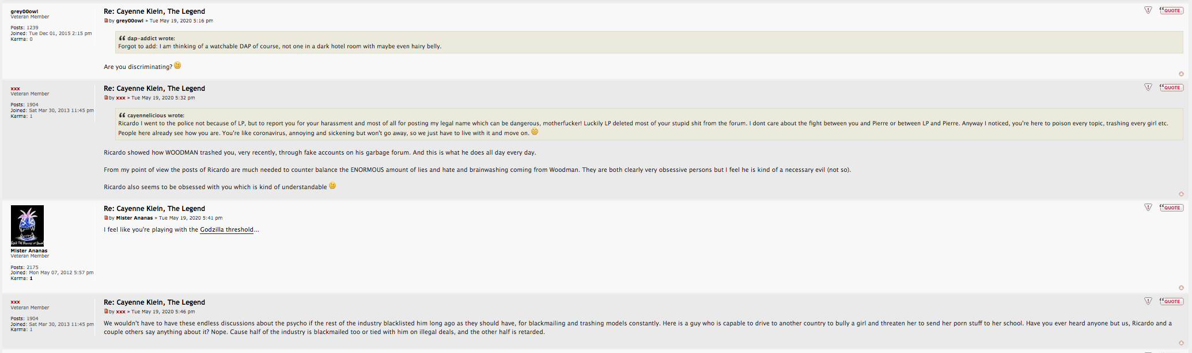Click small post icon beside 'by grey00owl'
This screenshot has height=353, width=1192.
[106, 21]
